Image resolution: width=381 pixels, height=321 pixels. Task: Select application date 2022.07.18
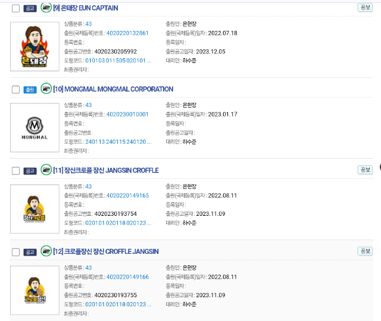[223, 33]
